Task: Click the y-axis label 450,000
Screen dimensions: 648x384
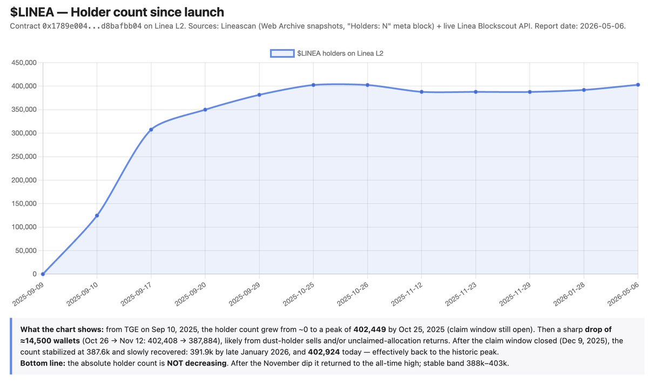Action: coord(23,63)
